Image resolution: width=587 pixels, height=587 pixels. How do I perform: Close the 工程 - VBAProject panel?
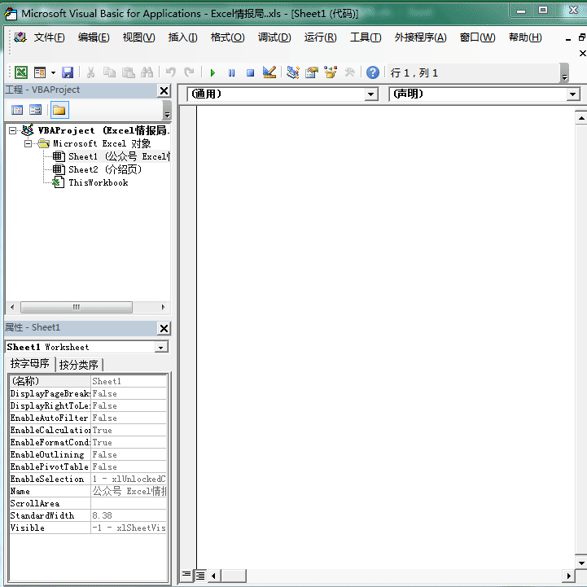[164, 90]
